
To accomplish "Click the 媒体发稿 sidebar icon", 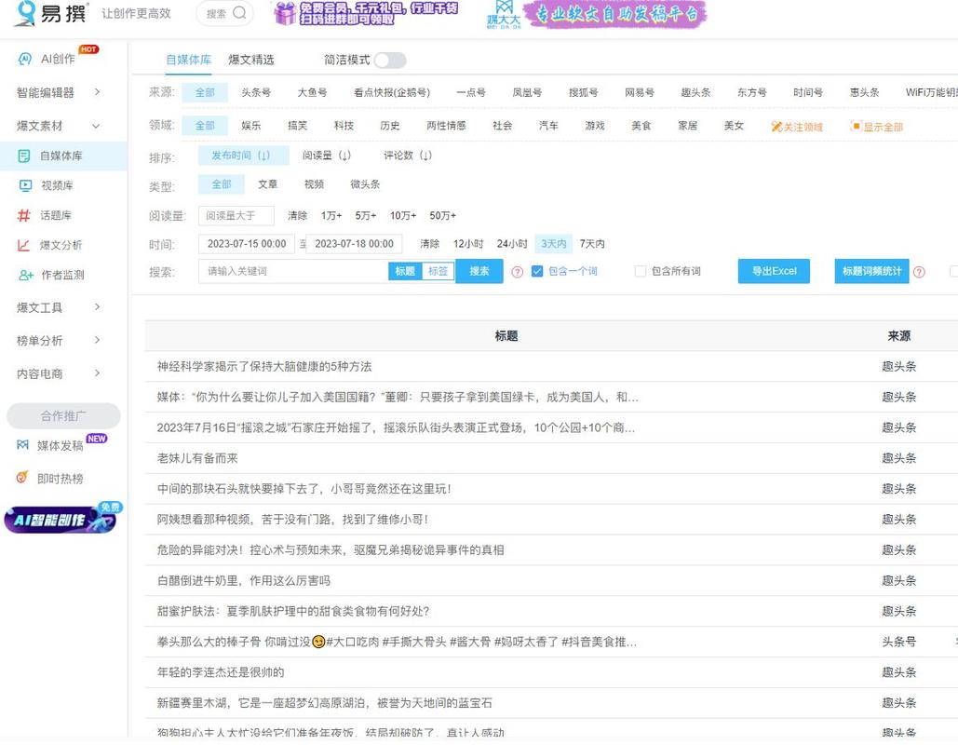I will [x=22, y=445].
